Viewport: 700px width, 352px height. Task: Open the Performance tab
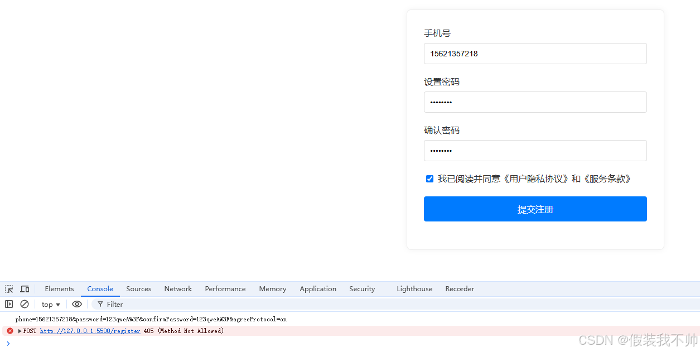pyautogui.click(x=225, y=289)
